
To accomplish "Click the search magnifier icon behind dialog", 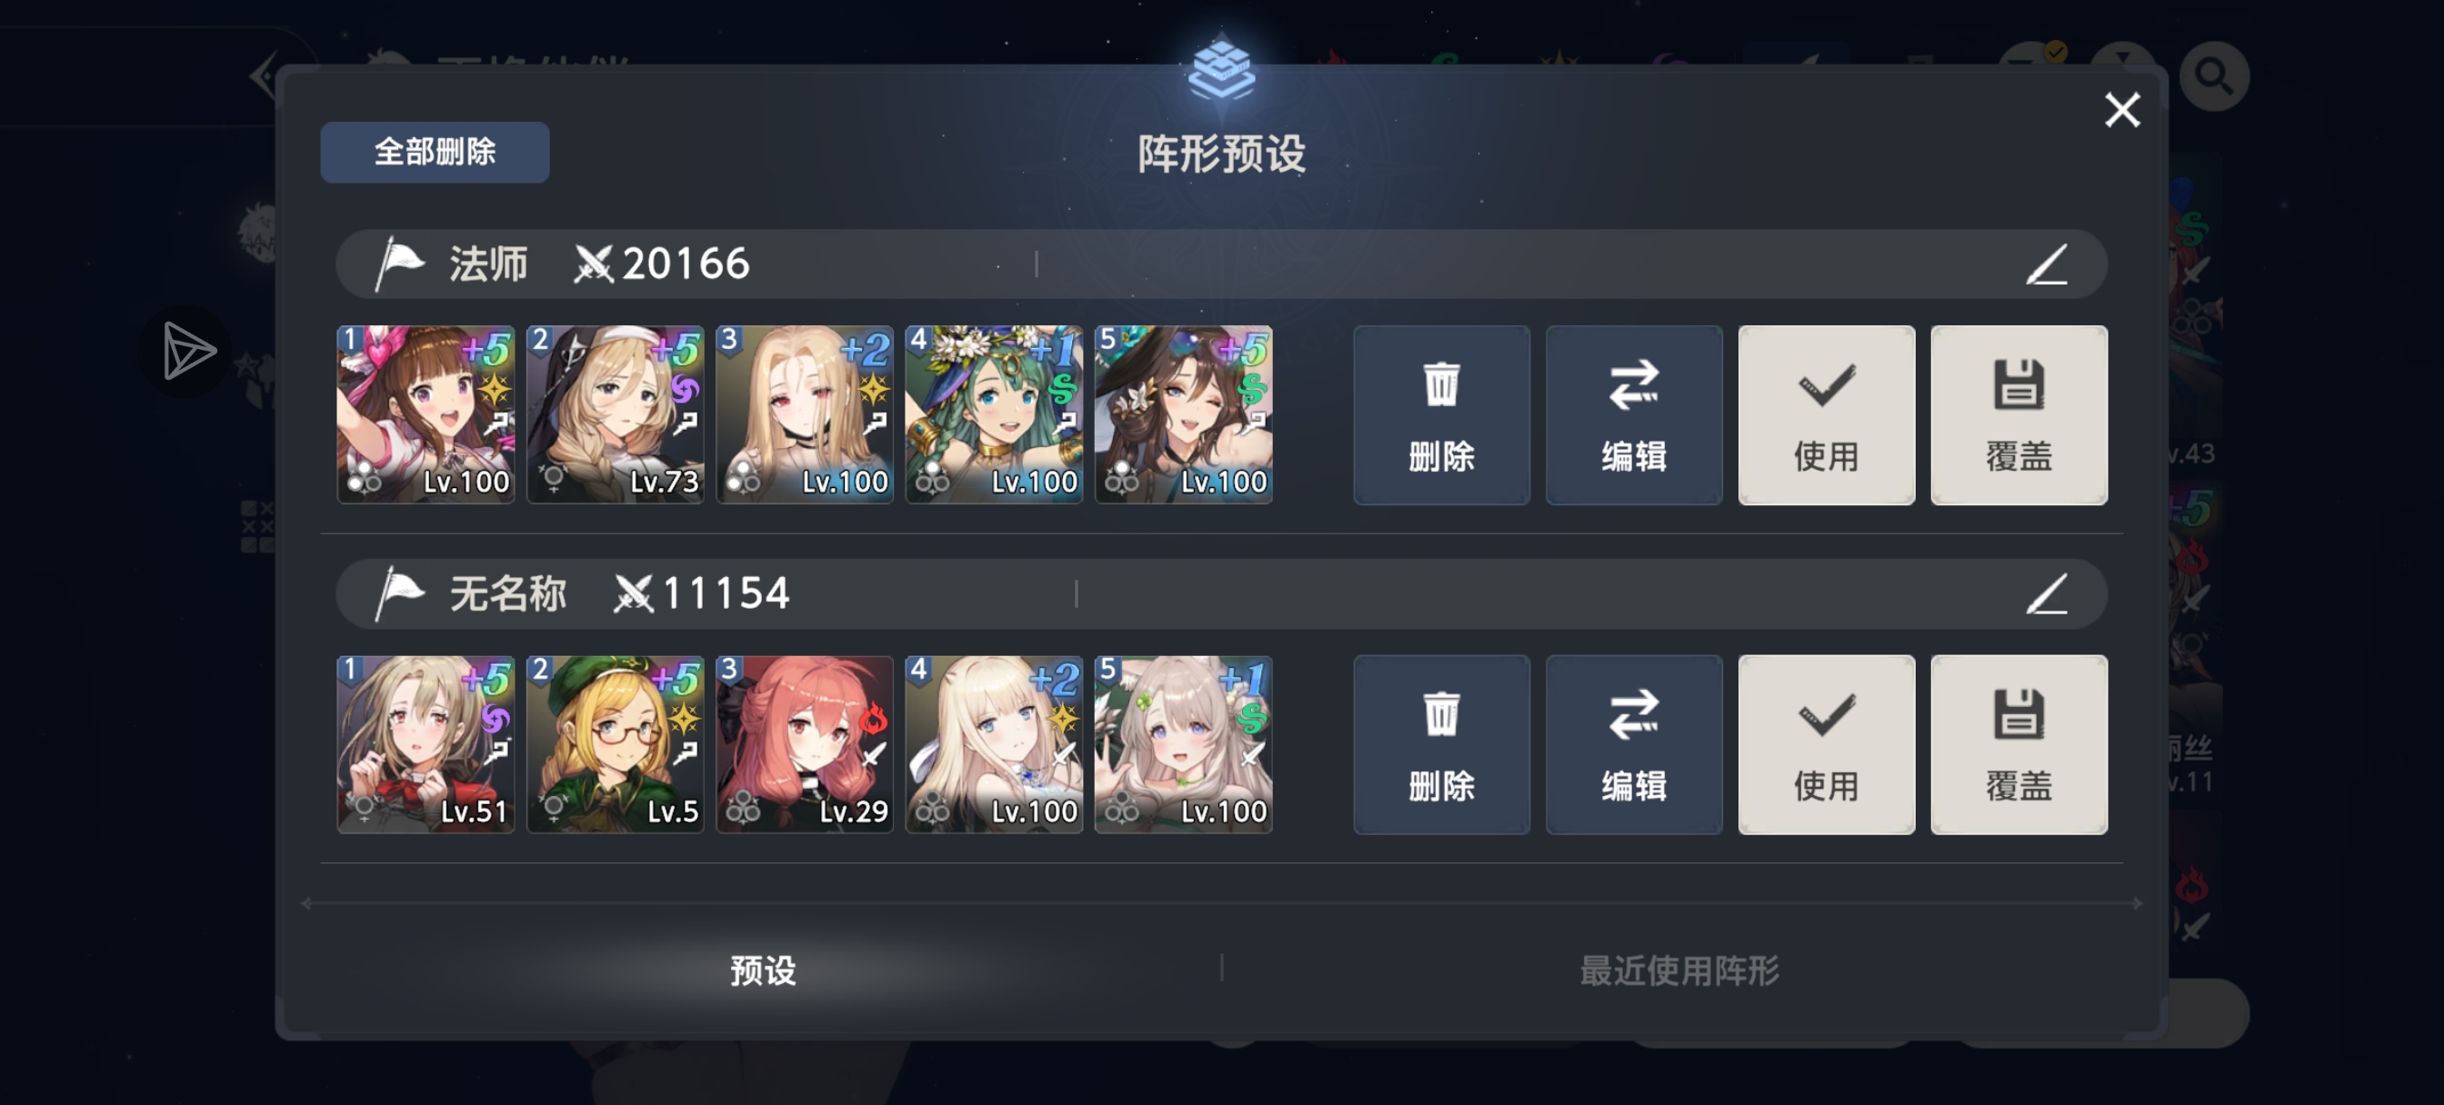I will [x=2213, y=76].
